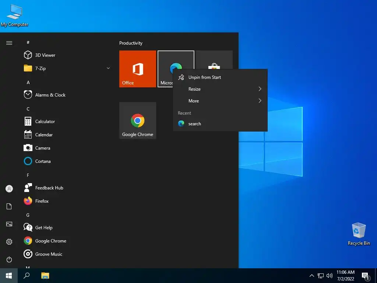
Task: Expand the More submenu arrow
Action: 260,101
